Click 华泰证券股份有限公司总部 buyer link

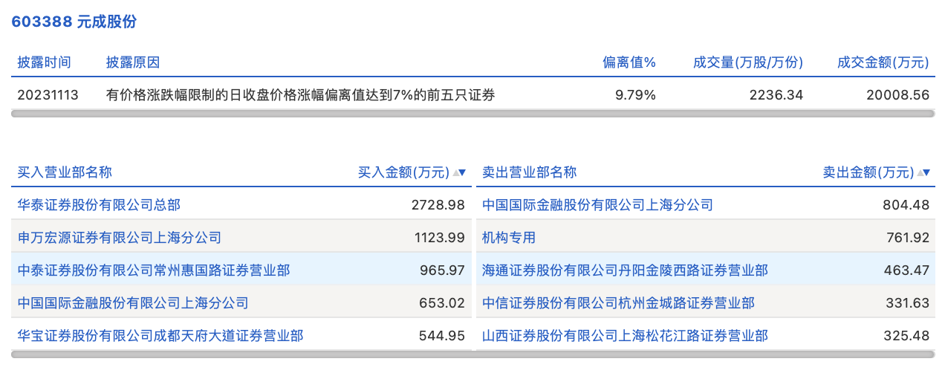(99, 204)
